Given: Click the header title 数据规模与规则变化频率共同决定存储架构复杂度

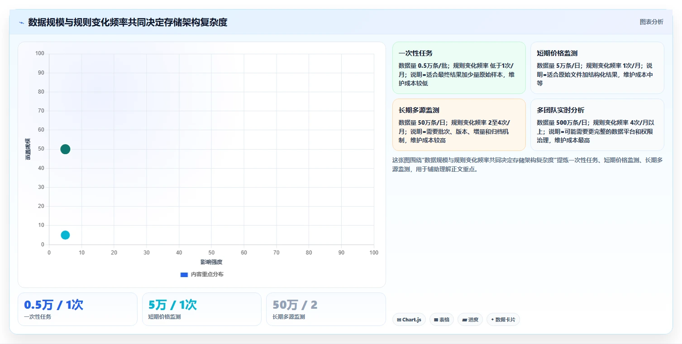Looking at the screenshot, I should tap(128, 22).
